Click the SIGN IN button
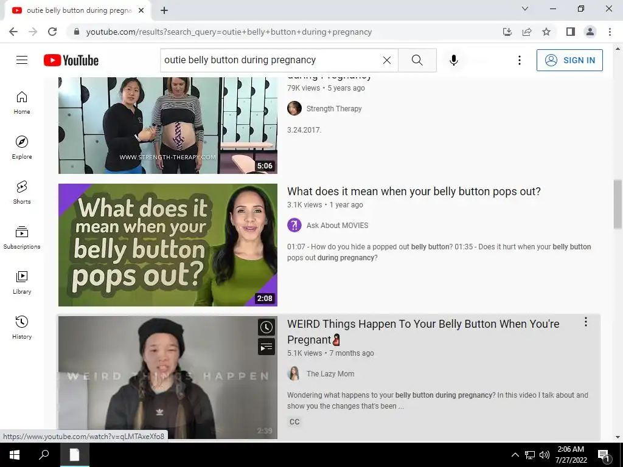 [x=569, y=60]
